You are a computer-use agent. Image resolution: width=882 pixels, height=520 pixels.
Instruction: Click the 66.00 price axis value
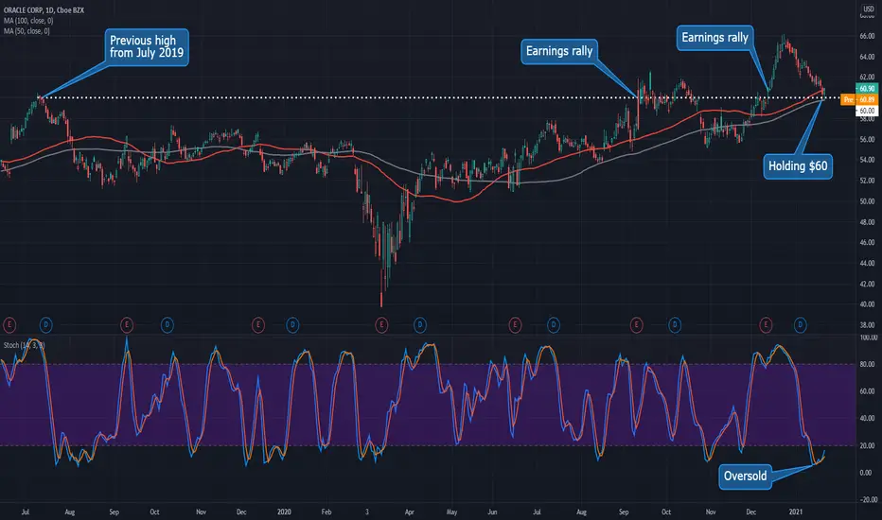[x=867, y=36]
